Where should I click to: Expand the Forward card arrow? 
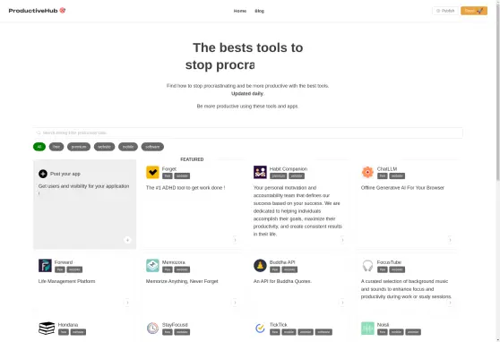(x=127, y=302)
